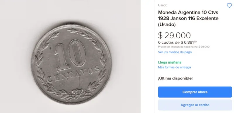
Task: Click the Janson 116 Excelente title line
Action: pyautogui.click(x=188, y=18)
